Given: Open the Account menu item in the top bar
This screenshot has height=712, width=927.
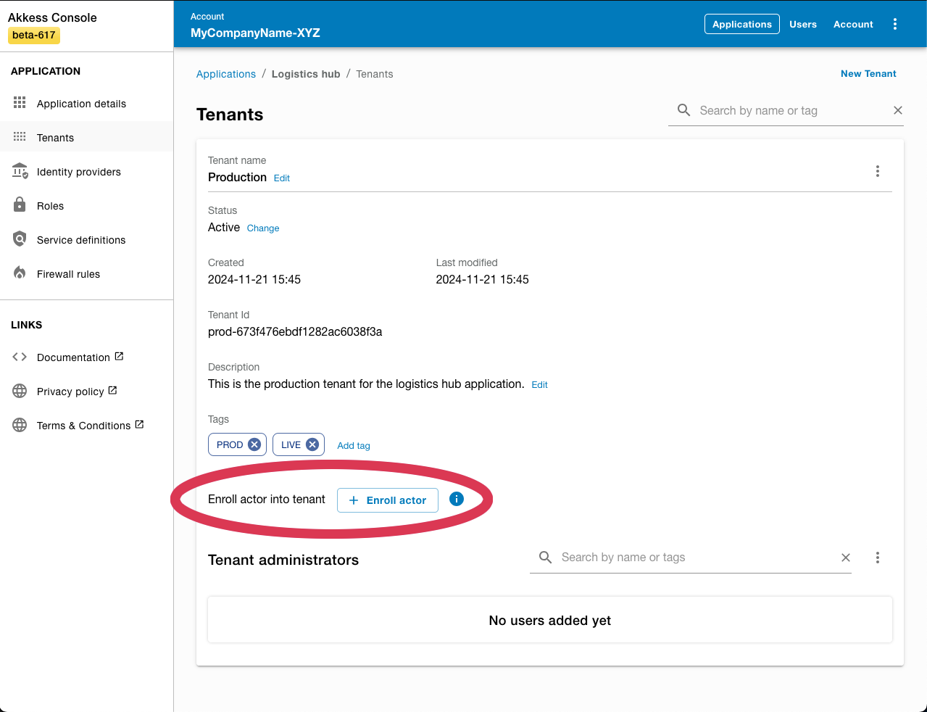Looking at the screenshot, I should point(853,24).
